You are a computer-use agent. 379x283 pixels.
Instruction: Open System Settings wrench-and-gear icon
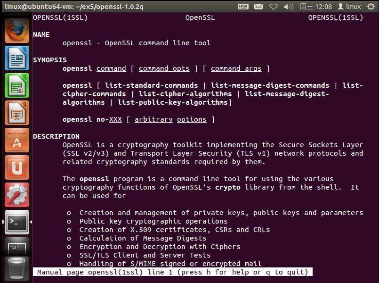[16, 195]
